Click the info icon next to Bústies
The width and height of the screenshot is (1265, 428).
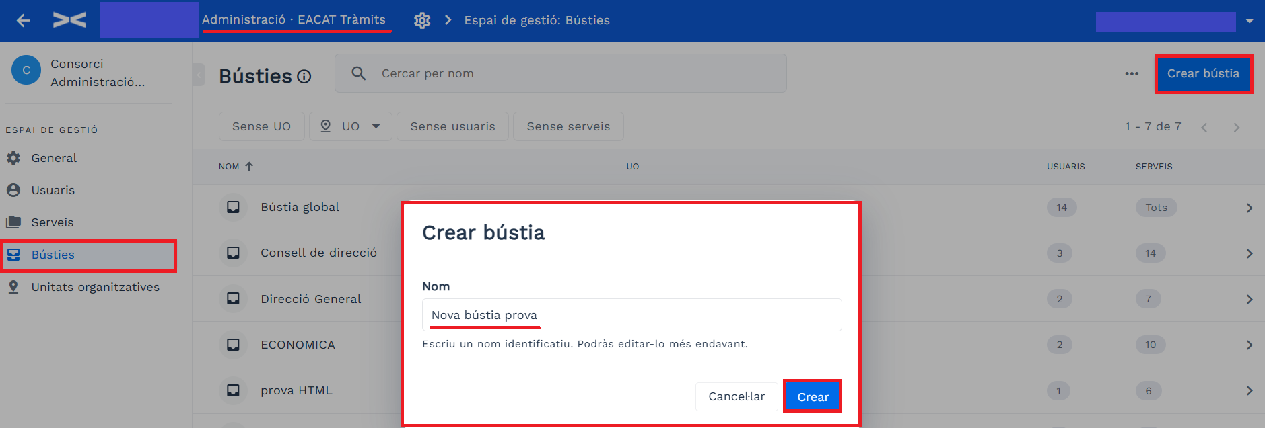(x=304, y=77)
